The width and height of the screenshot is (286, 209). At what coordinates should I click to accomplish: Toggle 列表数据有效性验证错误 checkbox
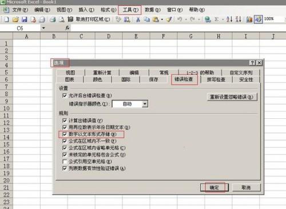click(x=65, y=168)
